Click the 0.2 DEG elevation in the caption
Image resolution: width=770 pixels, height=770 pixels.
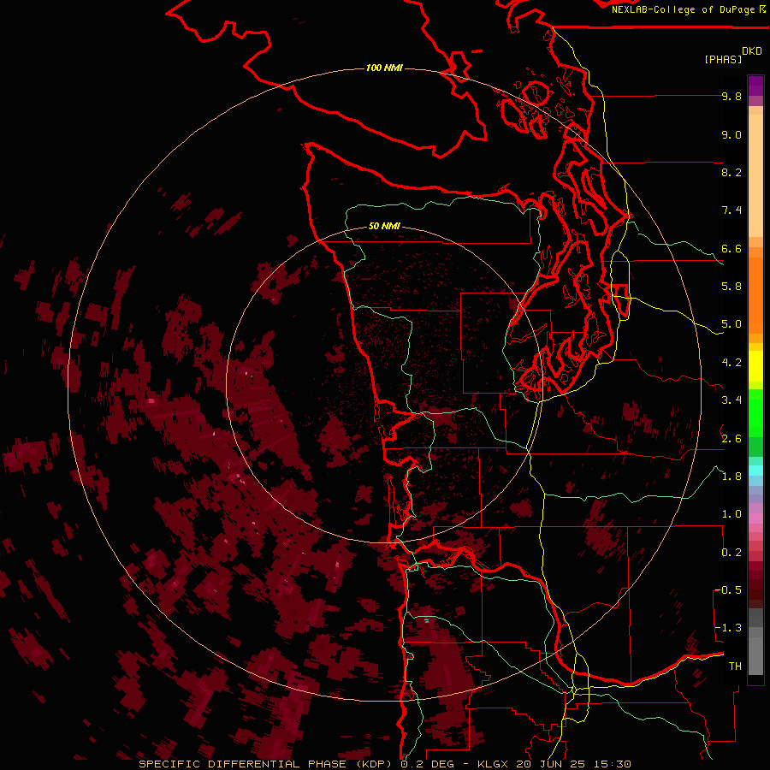[429, 764]
